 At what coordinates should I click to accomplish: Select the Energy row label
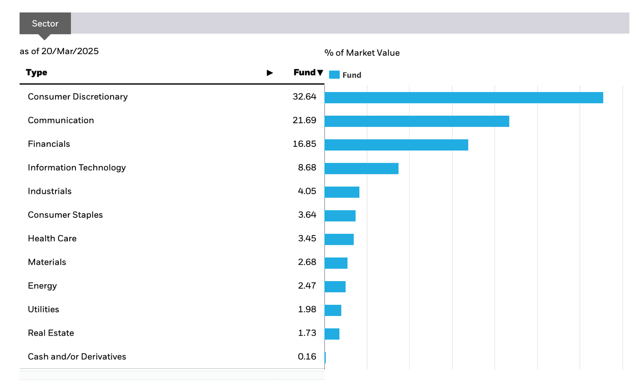pos(42,286)
